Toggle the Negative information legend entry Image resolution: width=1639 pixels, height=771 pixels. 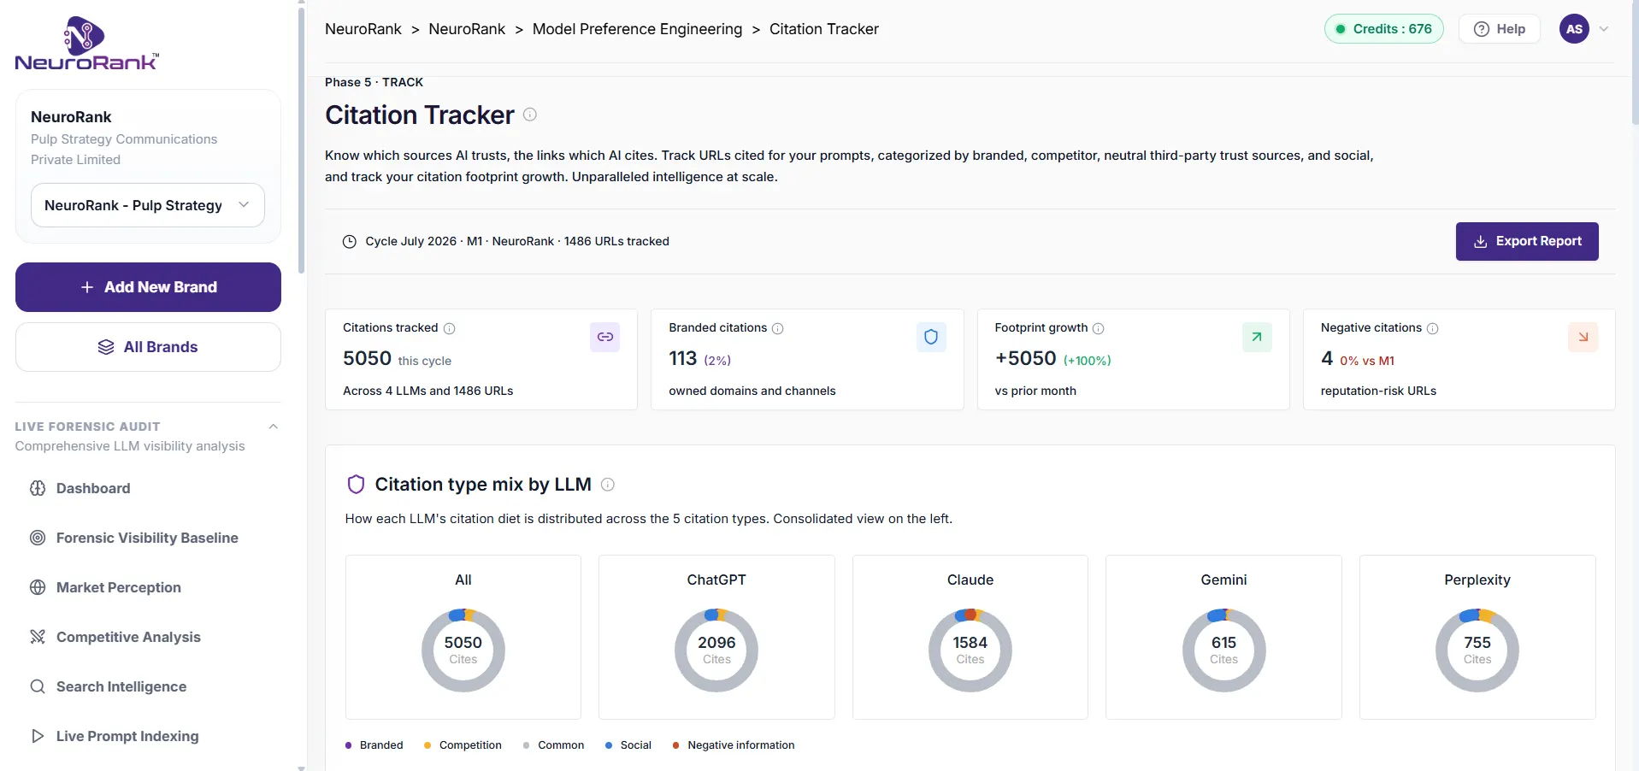pyautogui.click(x=734, y=745)
